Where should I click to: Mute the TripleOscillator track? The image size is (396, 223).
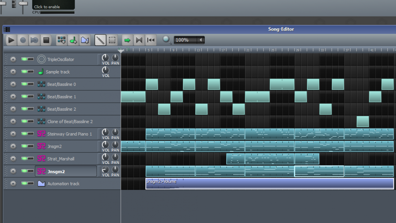[x=24, y=59]
